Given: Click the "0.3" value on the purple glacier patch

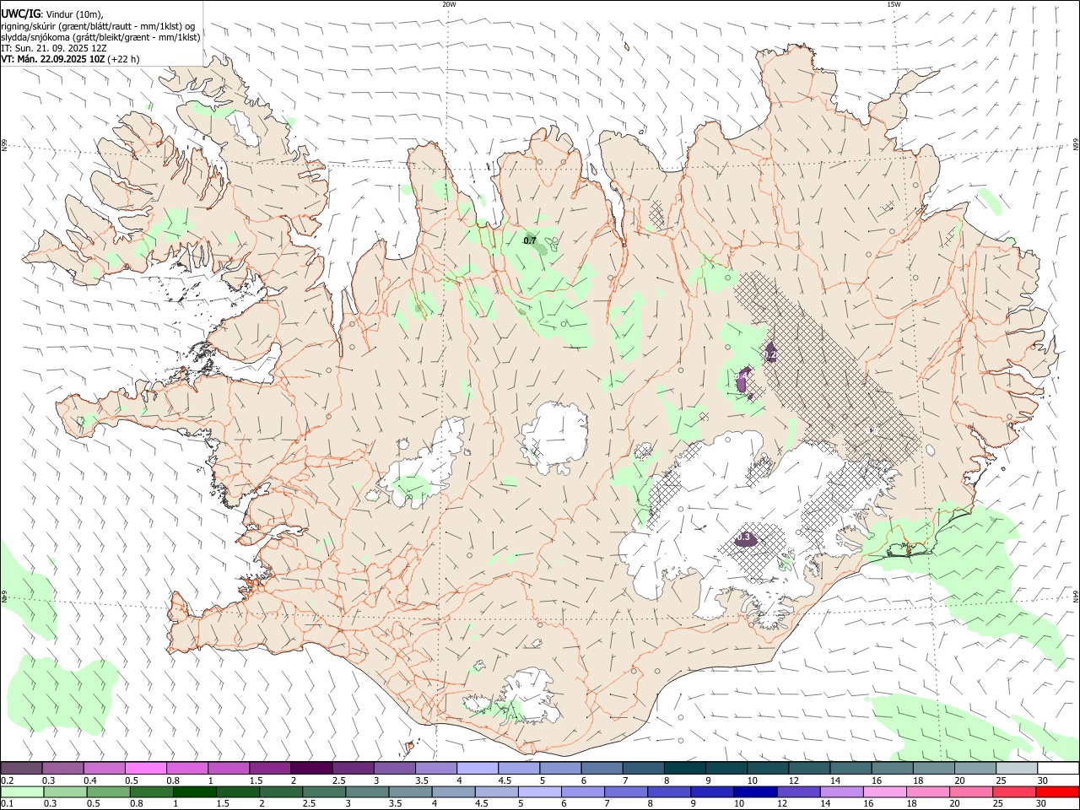Looking at the screenshot, I should 743,537.
